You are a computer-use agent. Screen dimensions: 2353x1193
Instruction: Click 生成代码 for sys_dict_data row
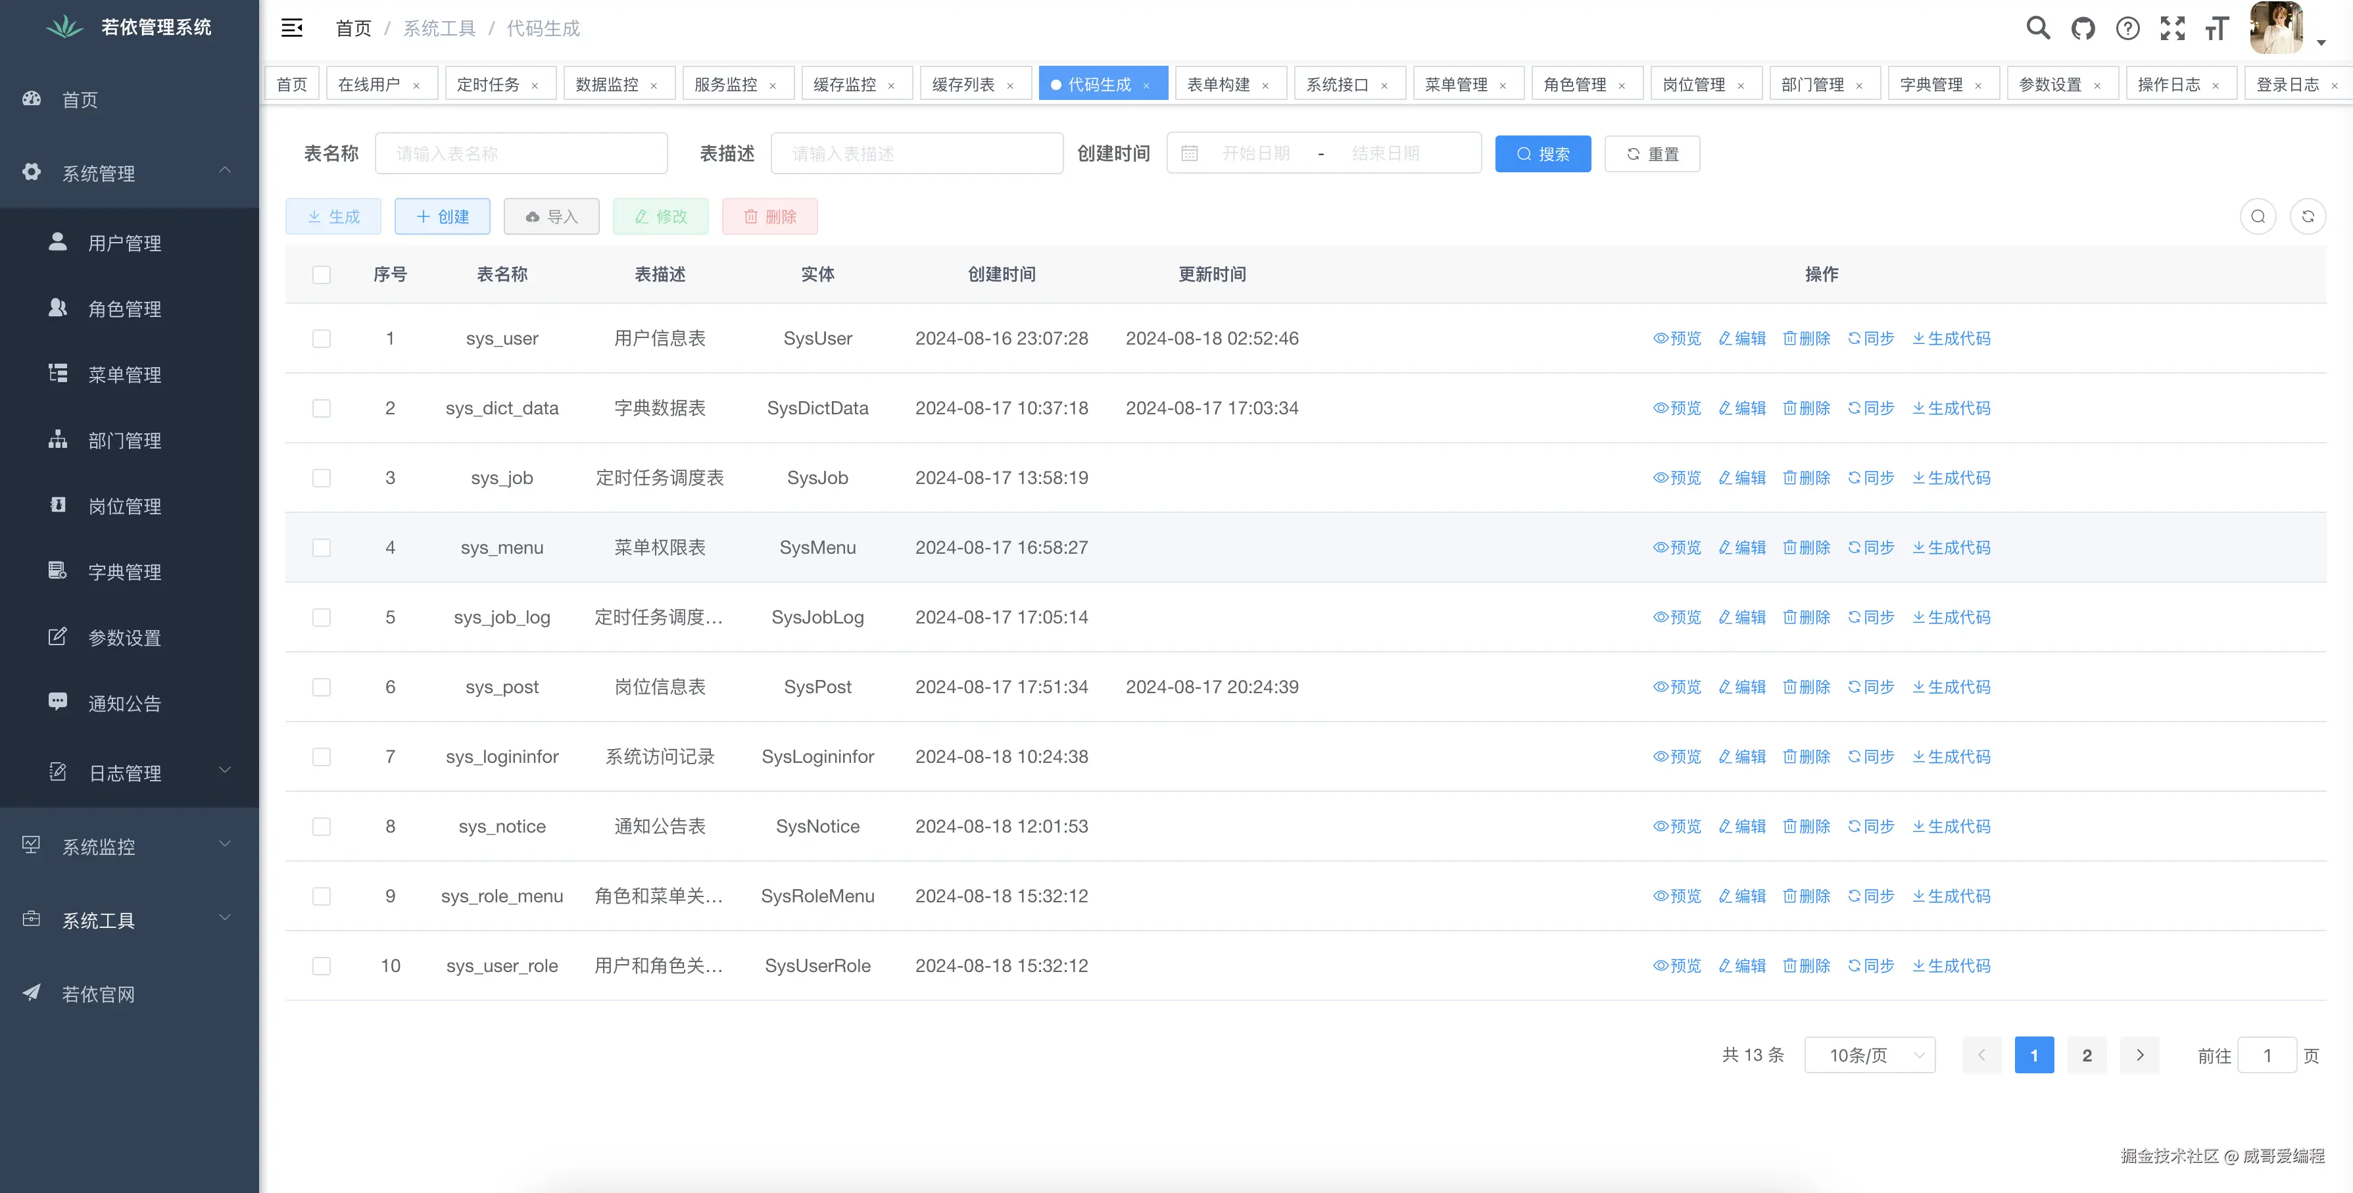(1951, 408)
